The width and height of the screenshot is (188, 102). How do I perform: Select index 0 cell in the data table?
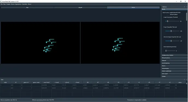pos(5,85)
